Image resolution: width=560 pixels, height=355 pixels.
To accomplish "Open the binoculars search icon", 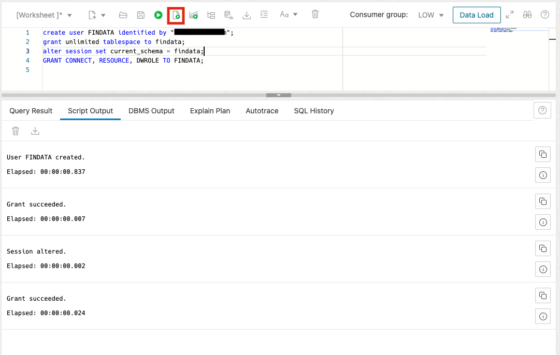I will click(527, 14).
